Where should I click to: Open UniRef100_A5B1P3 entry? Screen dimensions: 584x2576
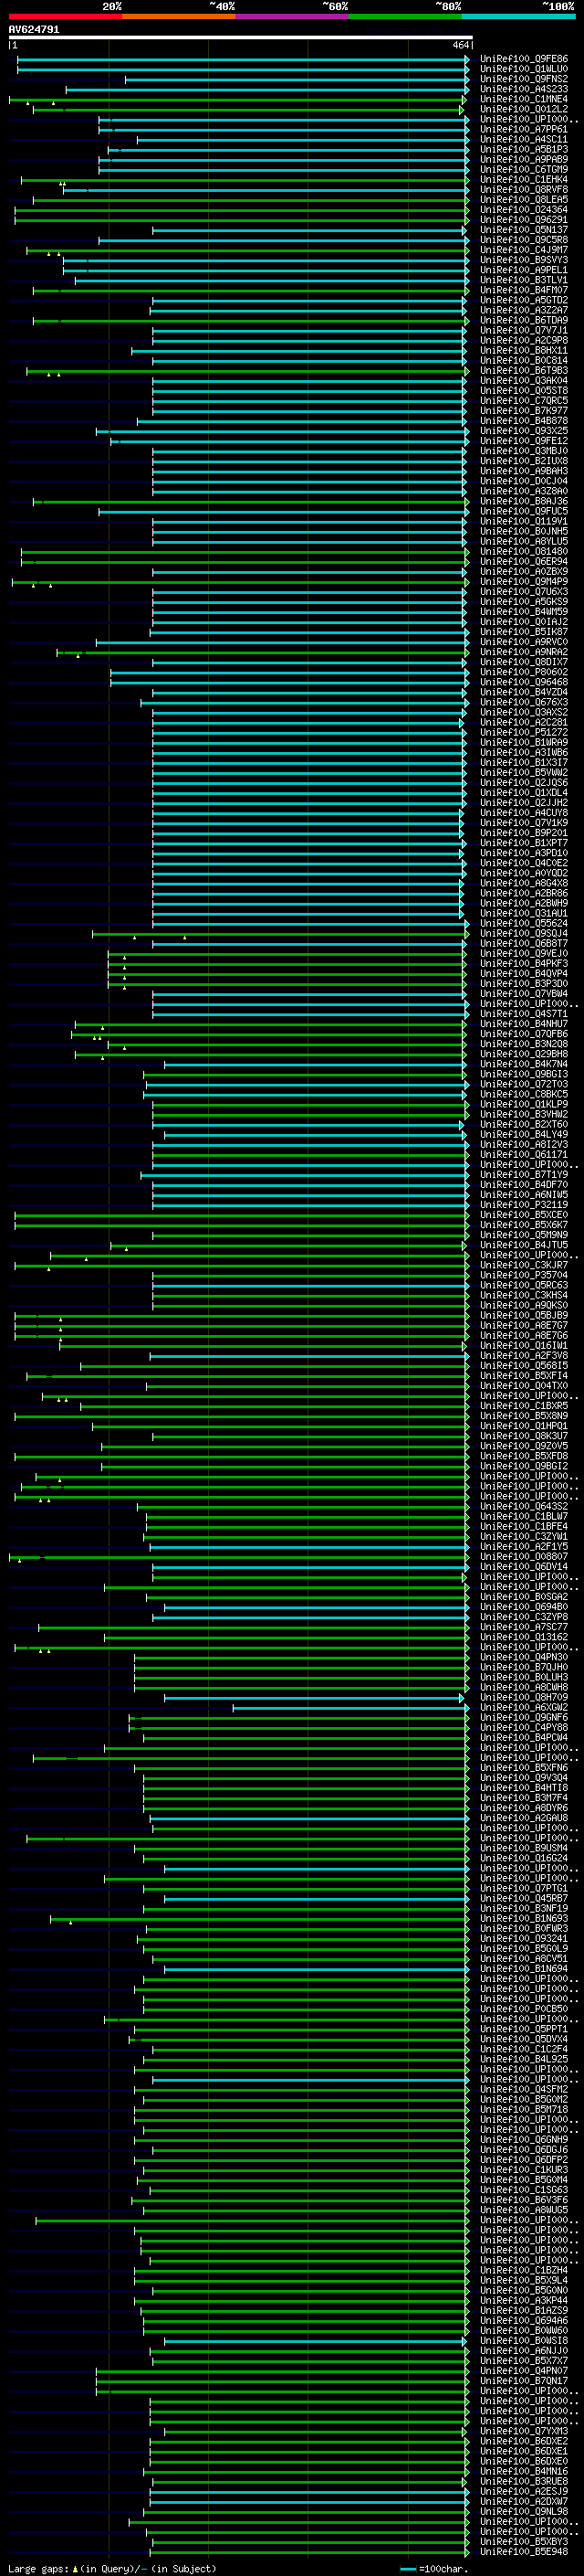[x=523, y=149]
